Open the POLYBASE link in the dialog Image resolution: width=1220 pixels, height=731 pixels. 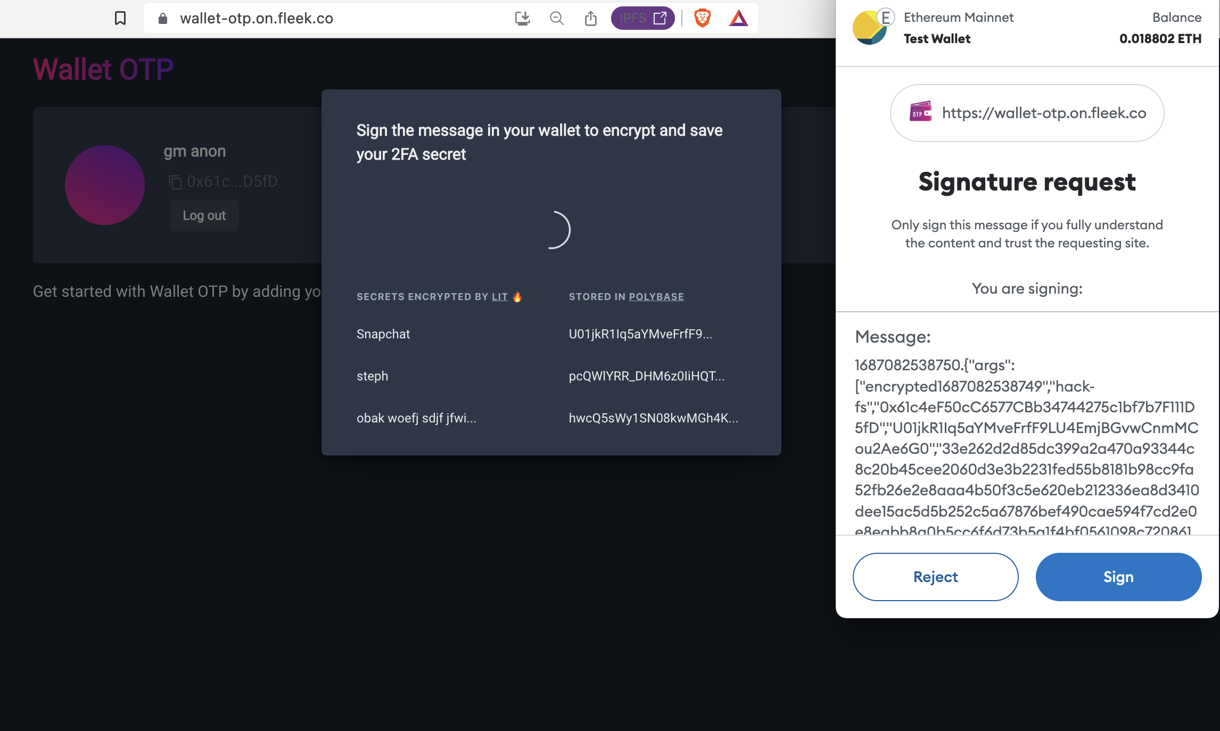(656, 297)
